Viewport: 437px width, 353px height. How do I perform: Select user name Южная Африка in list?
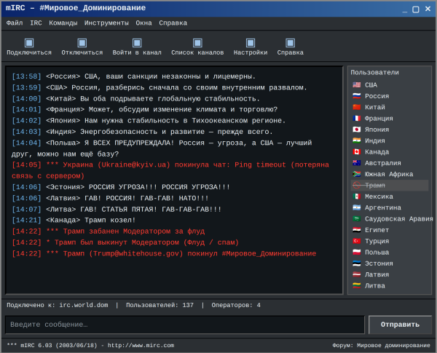[x=389, y=174]
